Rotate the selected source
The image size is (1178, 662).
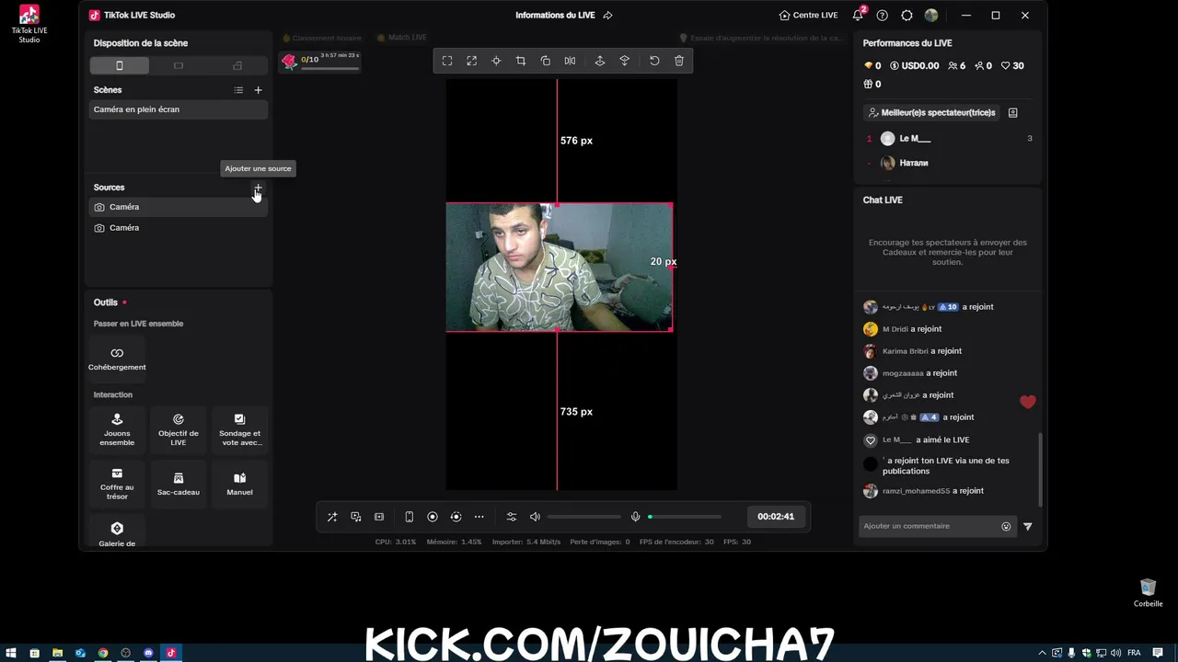click(x=546, y=61)
